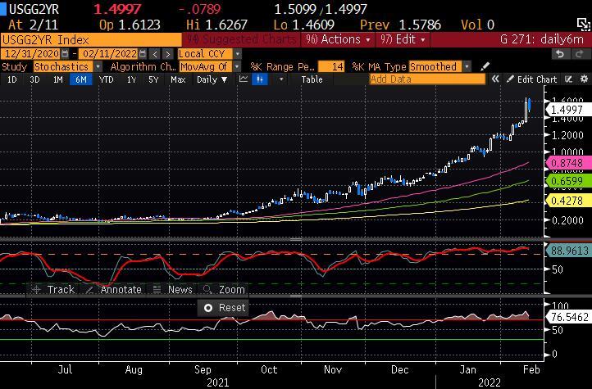Image resolution: width=592 pixels, height=389 pixels.
Task: Open chart settings gear icon
Action: (x=584, y=79)
